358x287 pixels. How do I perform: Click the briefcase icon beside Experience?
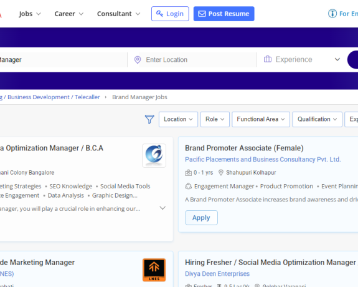coord(268,59)
